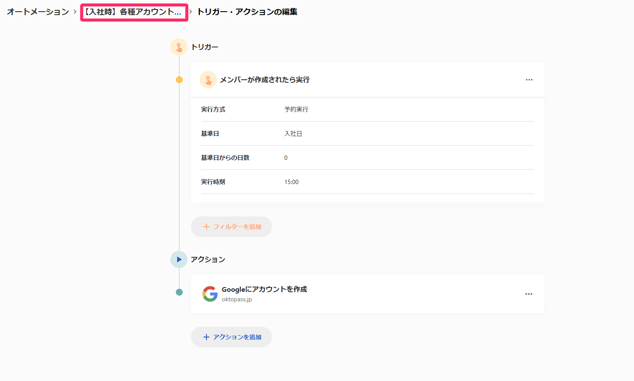
Task: Click the yellow trigger timeline dot
Action: [179, 80]
